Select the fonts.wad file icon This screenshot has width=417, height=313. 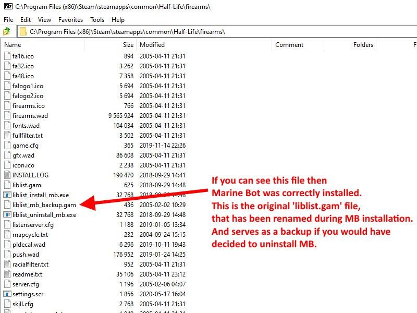(7, 126)
